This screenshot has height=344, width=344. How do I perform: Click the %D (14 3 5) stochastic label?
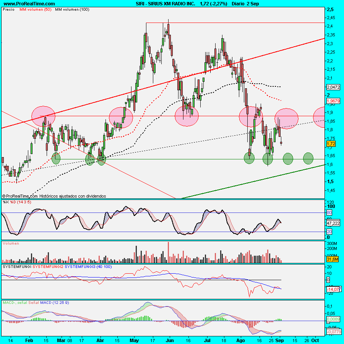click(x=21, y=202)
